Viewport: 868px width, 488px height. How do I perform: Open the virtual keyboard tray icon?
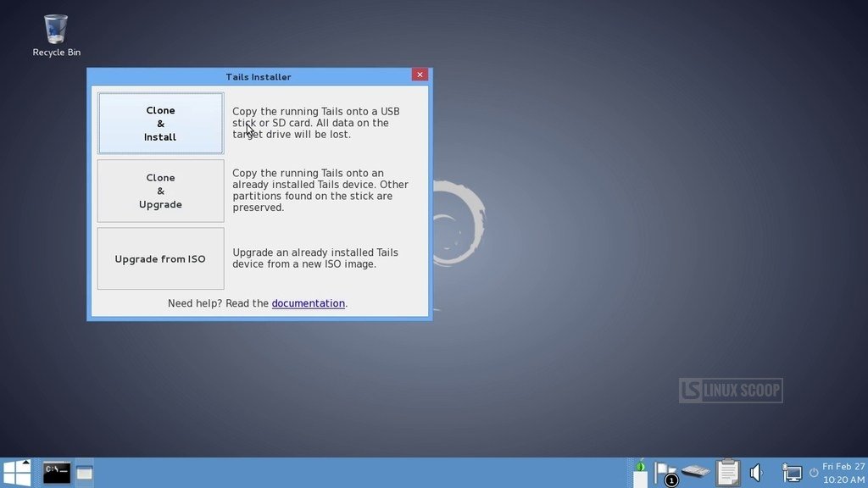tap(695, 471)
